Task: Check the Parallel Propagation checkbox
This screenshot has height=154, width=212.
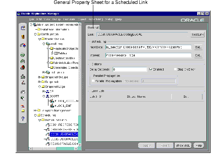Action: 93,81
